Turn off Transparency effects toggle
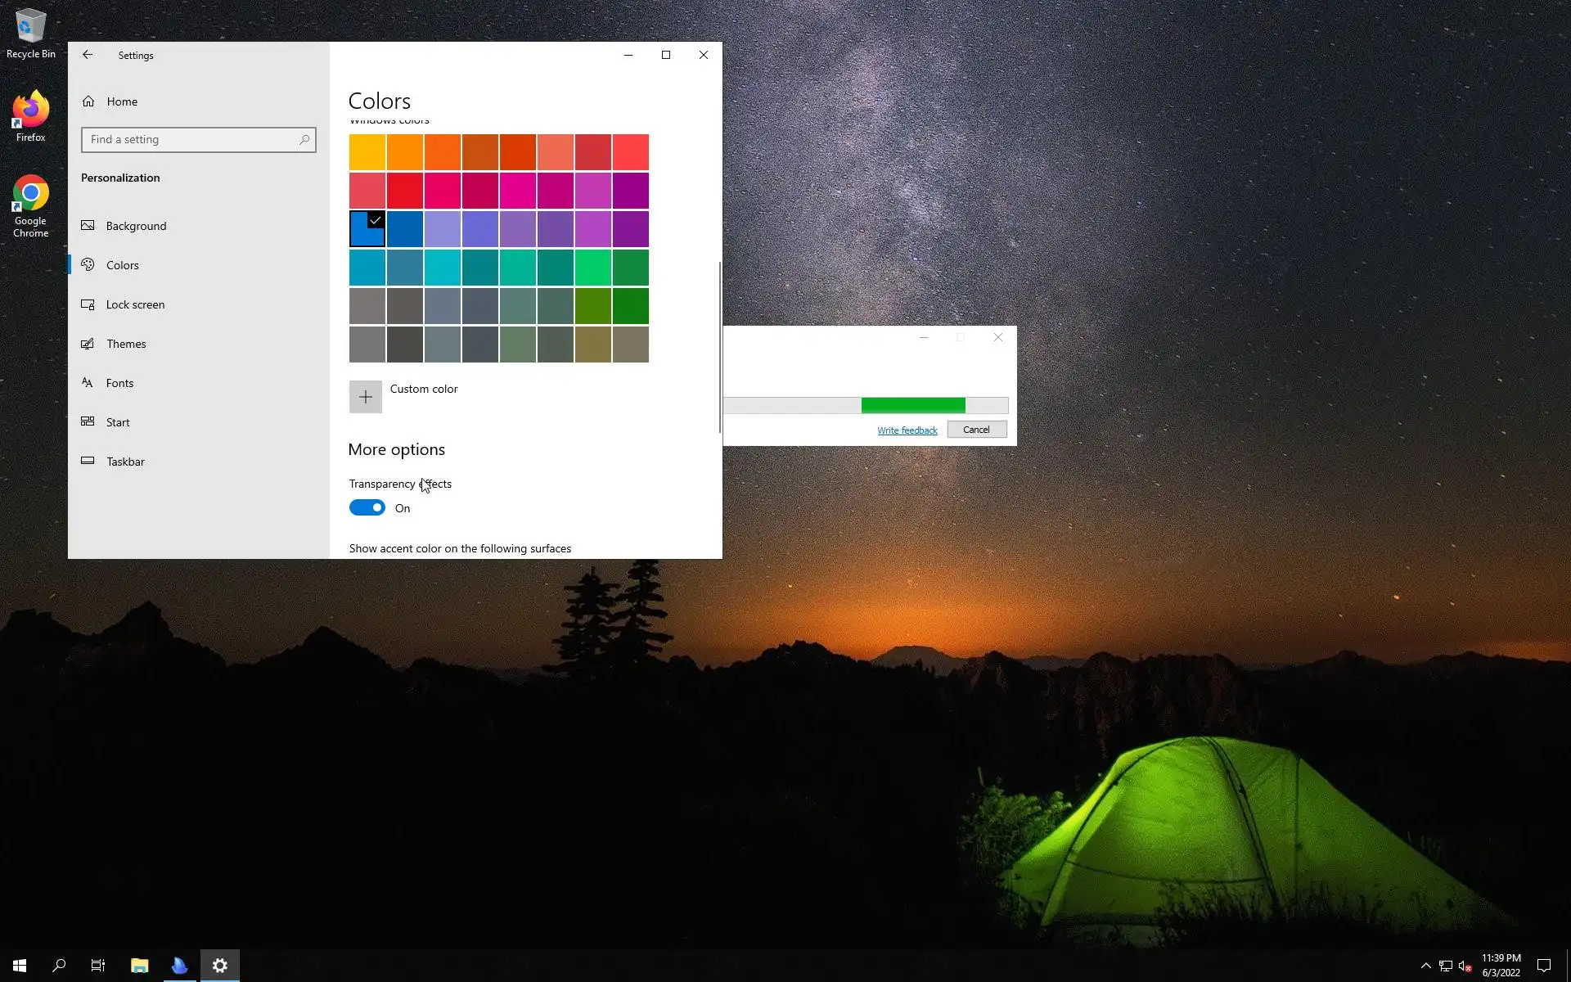The height and width of the screenshot is (982, 1571). click(367, 508)
